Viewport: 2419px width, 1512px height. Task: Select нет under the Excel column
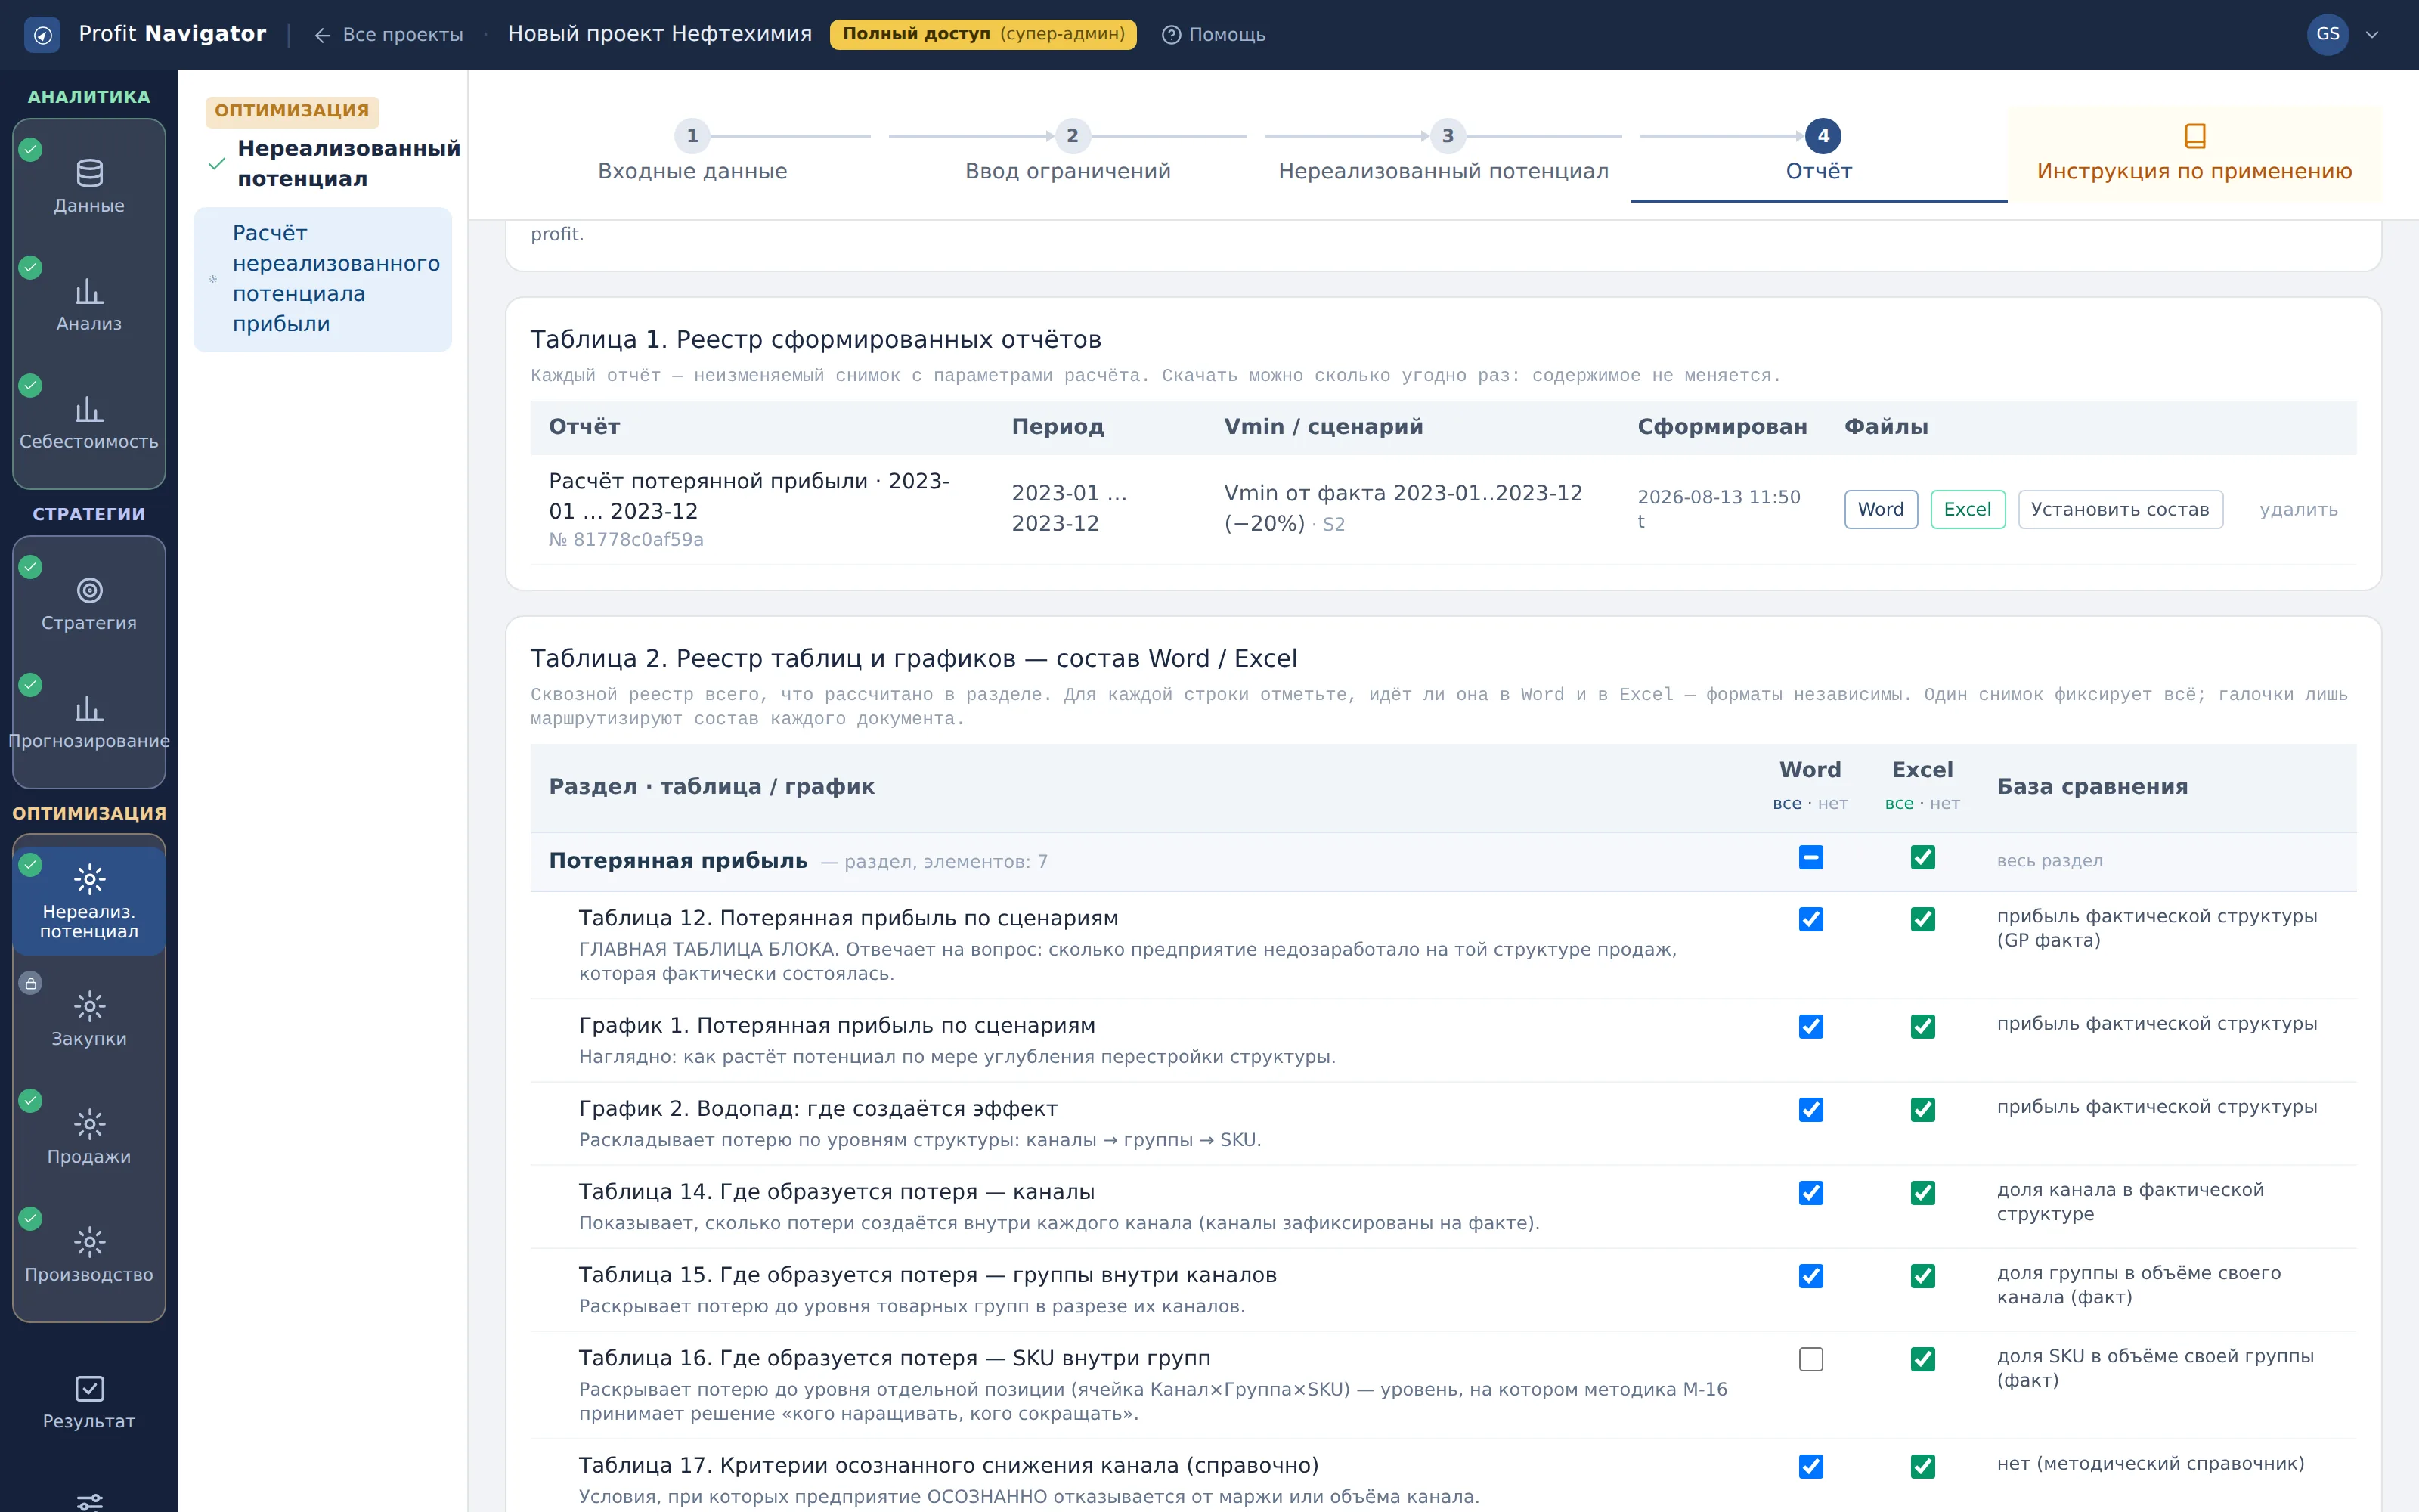(1944, 803)
